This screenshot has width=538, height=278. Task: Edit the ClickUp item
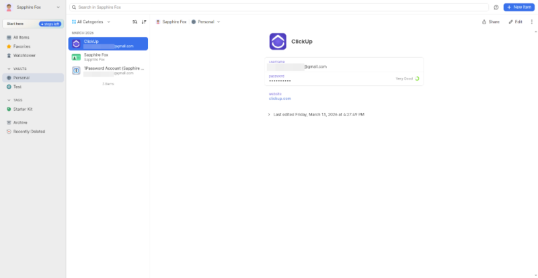pyautogui.click(x=515, y=21)
